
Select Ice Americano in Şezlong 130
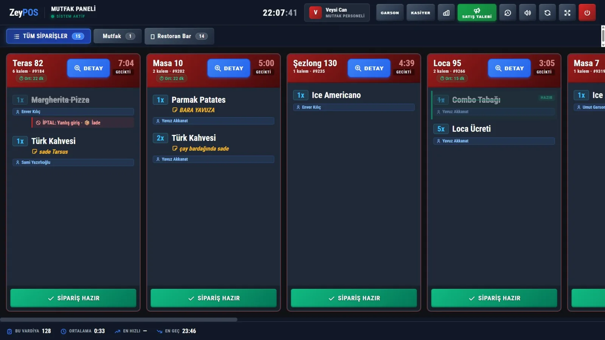pos(336,95)
